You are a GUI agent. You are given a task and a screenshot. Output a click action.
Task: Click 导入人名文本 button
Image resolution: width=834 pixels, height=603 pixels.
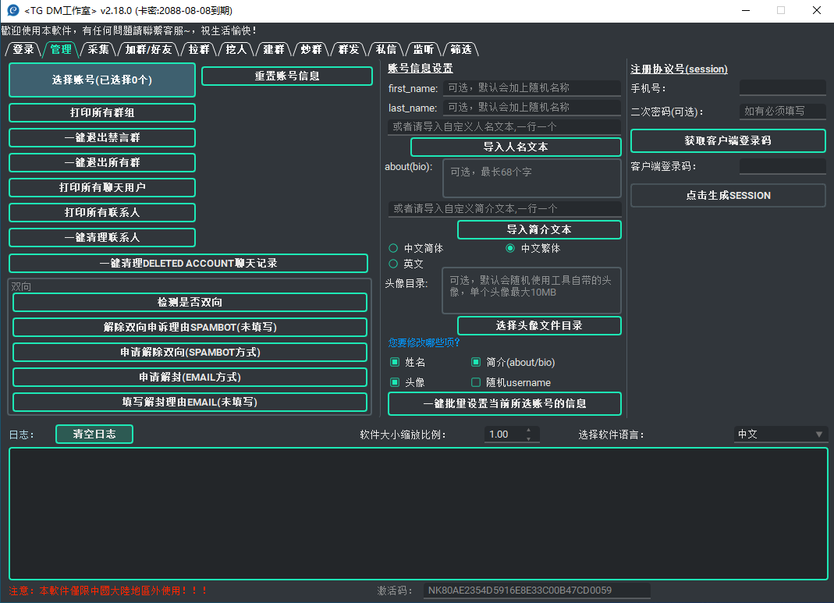[516, 147]
